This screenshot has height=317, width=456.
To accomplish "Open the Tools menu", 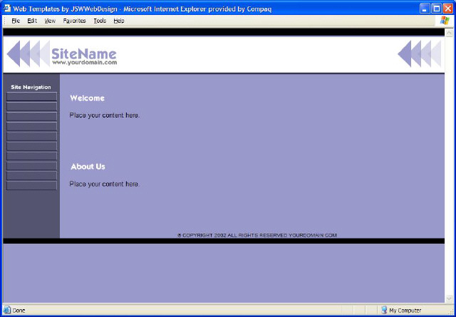I will pyautogui.click(x=99, y=21).
